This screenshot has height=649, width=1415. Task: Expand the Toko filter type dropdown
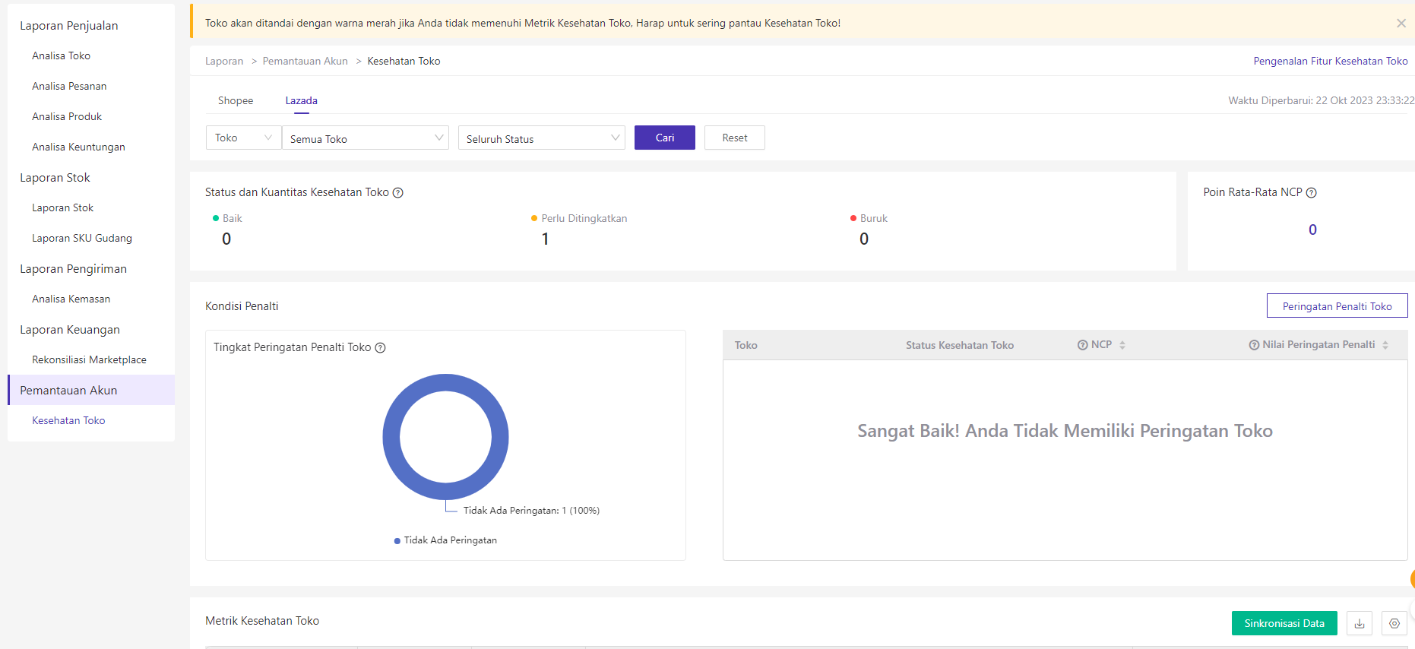pyautogui.click(x=243, y=138)
